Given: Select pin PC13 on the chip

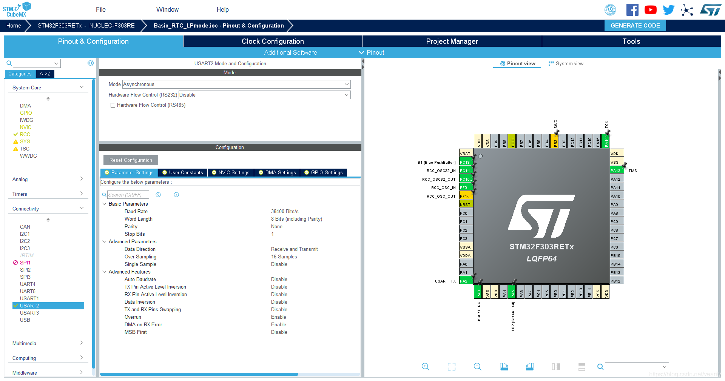Looking at the screenshot, I should (x=466, y=162).
